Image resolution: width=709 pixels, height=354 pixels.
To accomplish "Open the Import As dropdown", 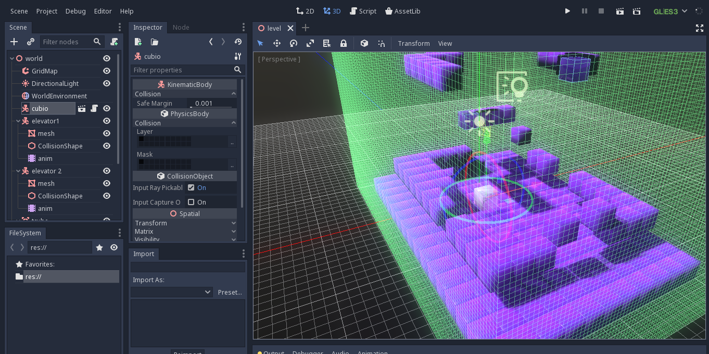I will point(172,292).
